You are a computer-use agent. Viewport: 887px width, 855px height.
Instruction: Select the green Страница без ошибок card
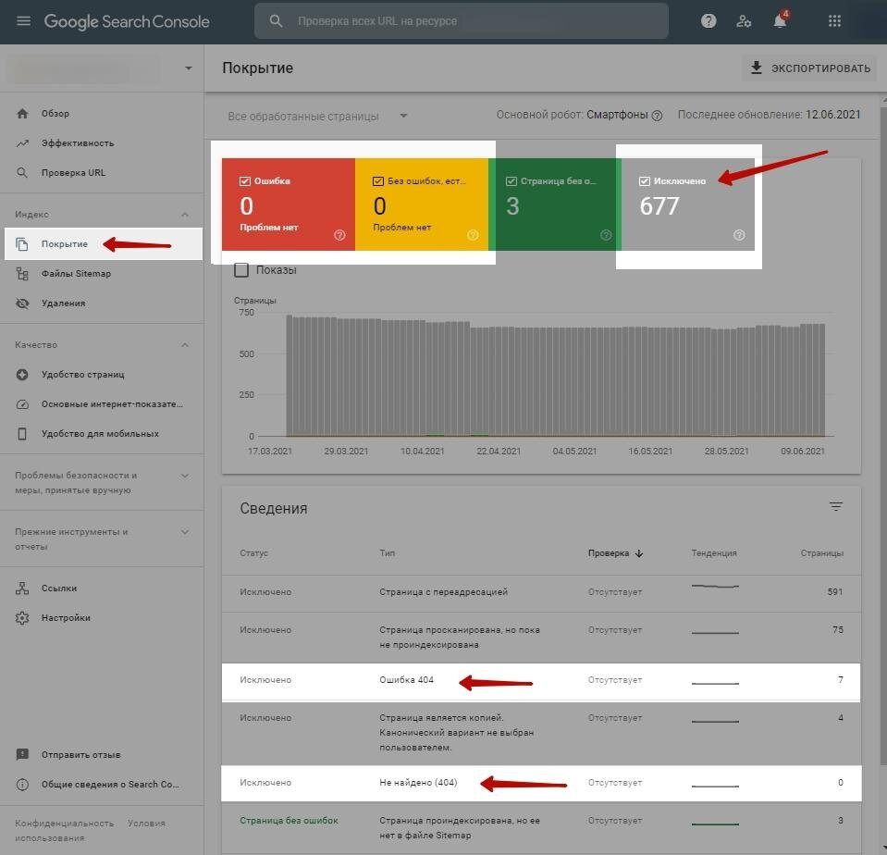[555, 204]
